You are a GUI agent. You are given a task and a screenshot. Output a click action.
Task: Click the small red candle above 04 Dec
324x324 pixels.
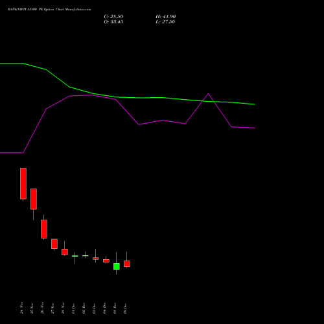[x=106, y=260]
